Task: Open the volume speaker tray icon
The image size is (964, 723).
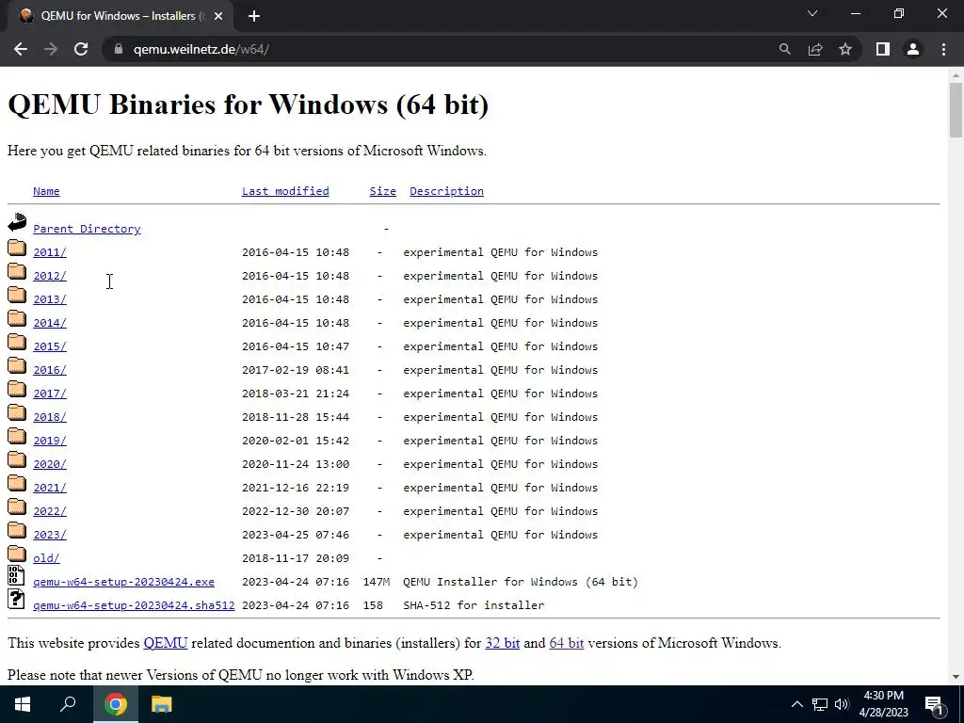Action: pyautogui.click(x=842, y=704)
